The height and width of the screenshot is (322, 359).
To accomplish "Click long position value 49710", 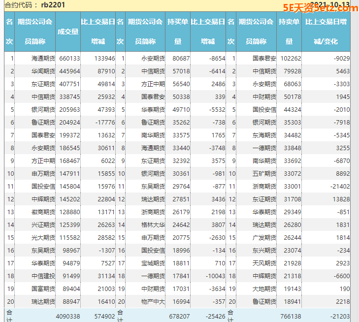I will 181,110.
